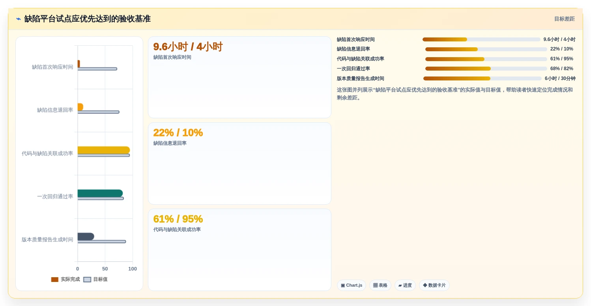Open the 9.6小时 / 4小时 data card
Screen dimensions: 591x306
[239, 77]
